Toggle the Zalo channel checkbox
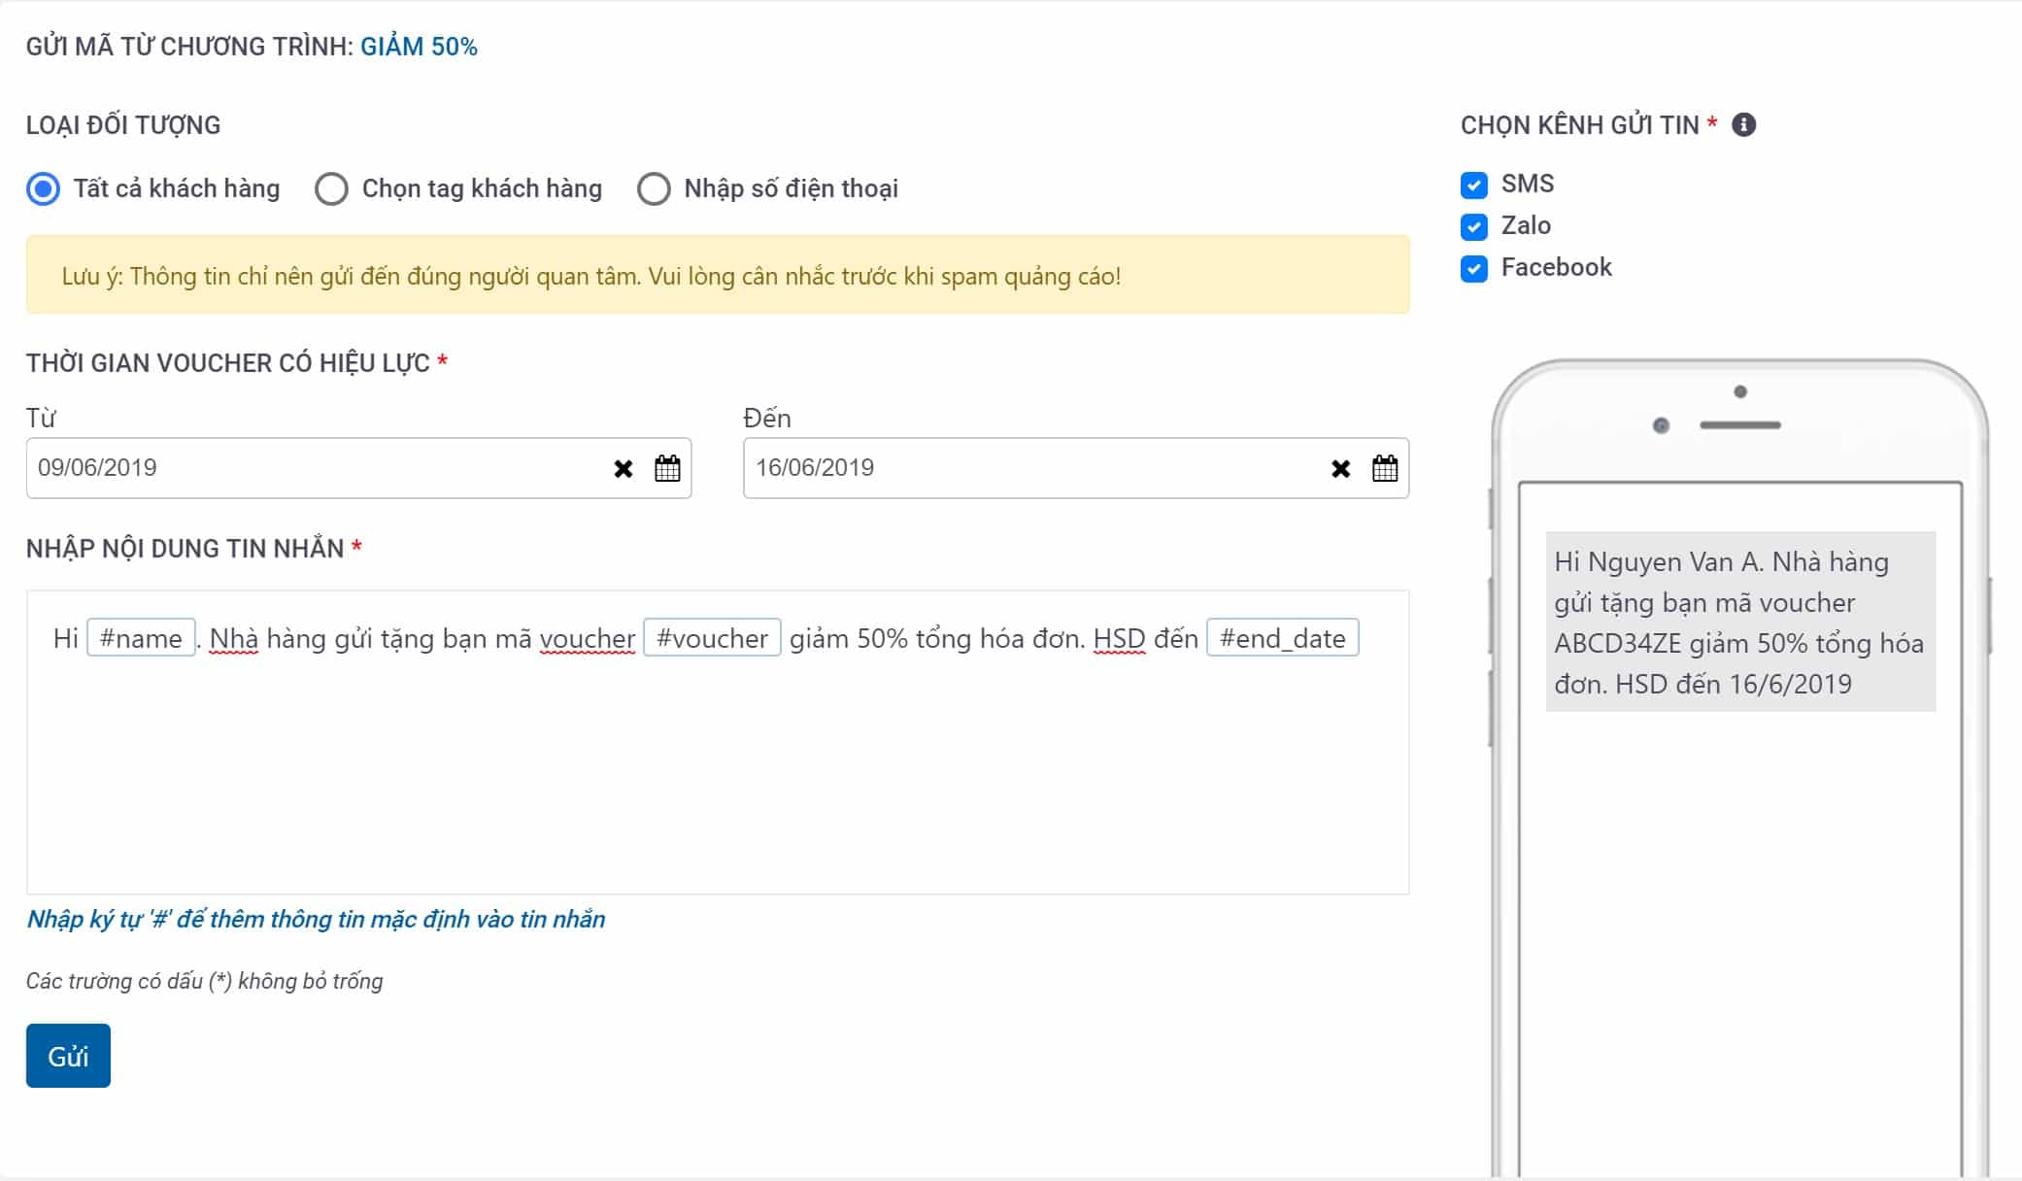The height and width of the screenshot is (1181, 2022). coord(1474,226)
